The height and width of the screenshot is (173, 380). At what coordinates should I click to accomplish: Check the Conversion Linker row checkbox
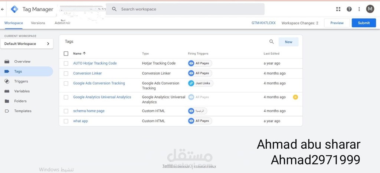tap(66, 73)
